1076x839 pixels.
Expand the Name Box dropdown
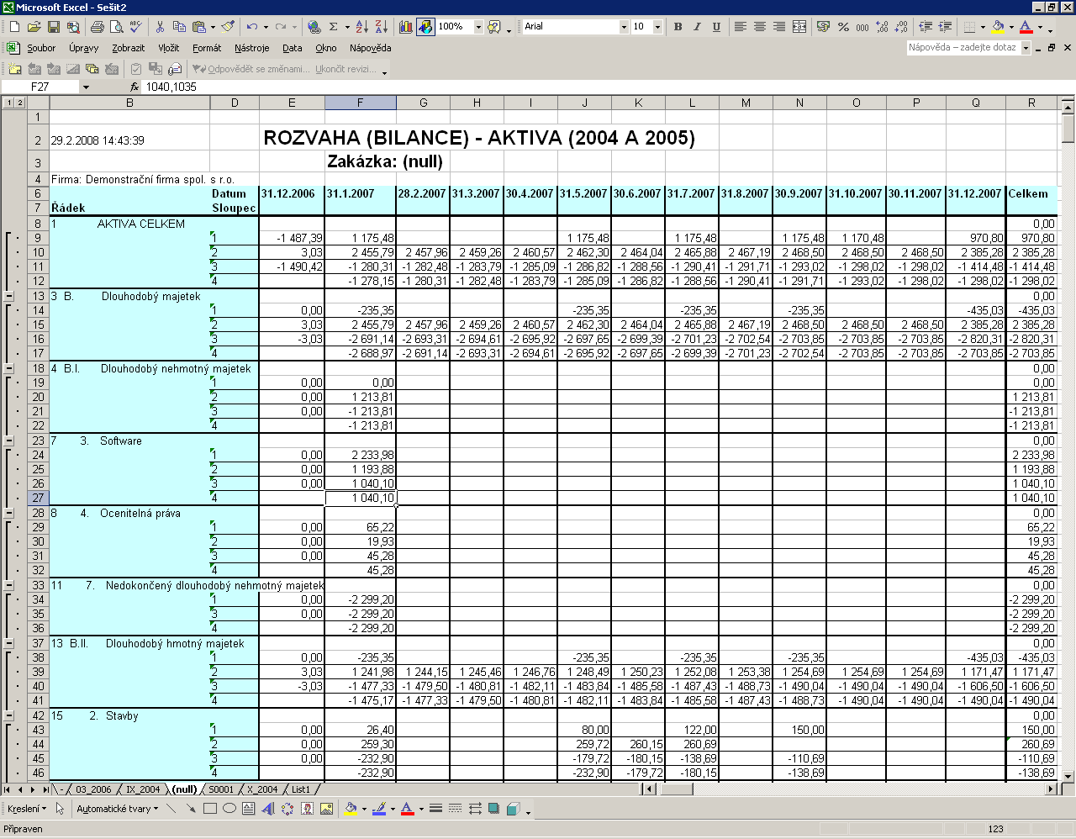tap(85, 87)
